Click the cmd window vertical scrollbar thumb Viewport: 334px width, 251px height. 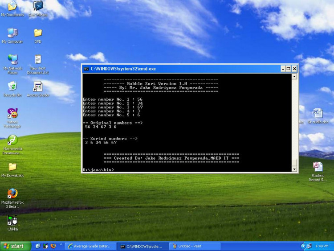pyautogui.click(x=294, y=163)
